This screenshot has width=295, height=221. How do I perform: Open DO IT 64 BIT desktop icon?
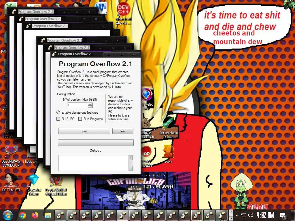11,182
